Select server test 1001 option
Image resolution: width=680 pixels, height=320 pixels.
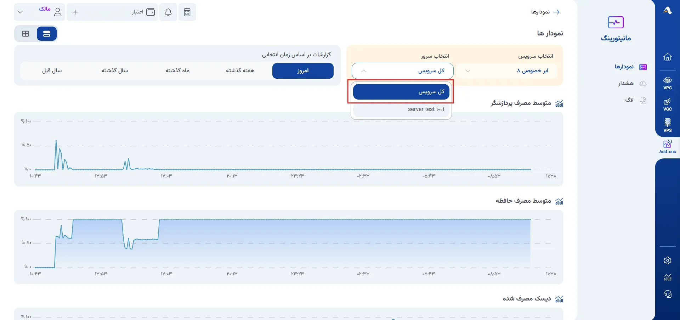pyautogui.click(x=401, y=109)
